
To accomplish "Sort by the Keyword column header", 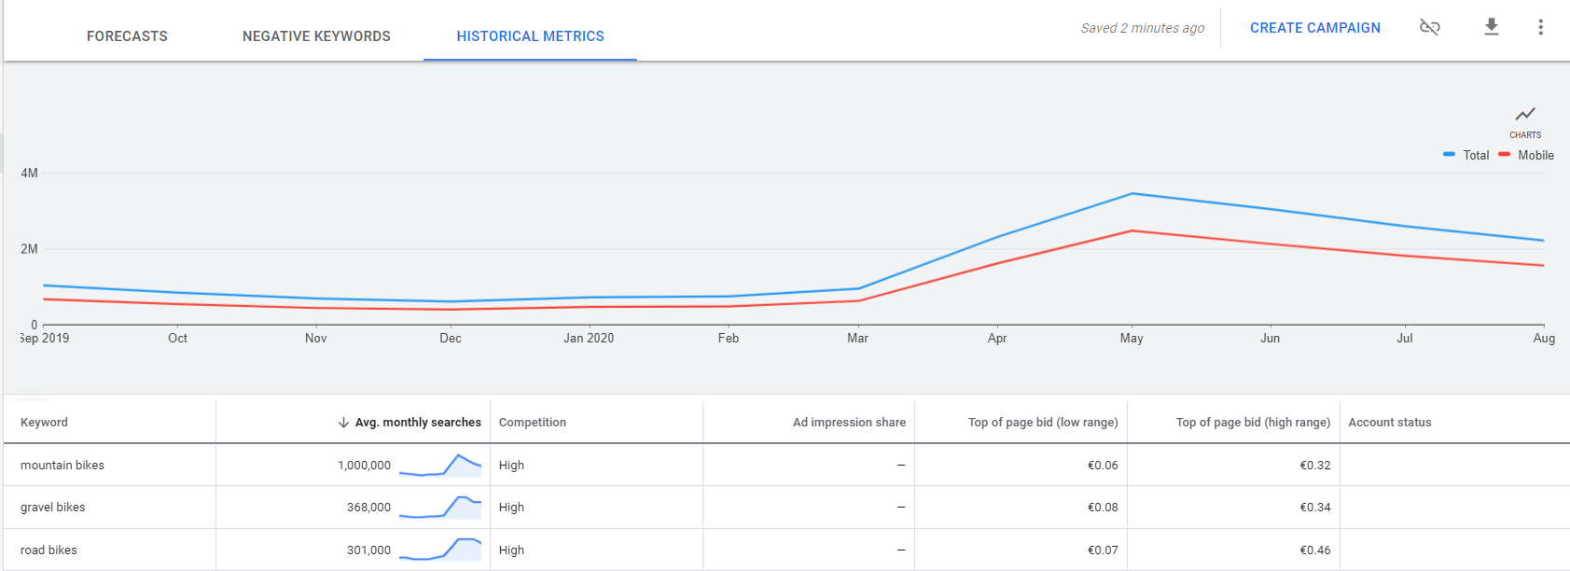I will (x=44, y=423).
